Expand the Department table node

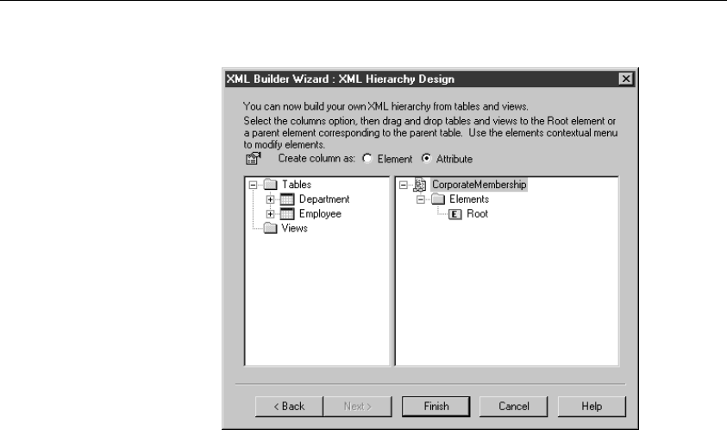(x=270, y=199)
